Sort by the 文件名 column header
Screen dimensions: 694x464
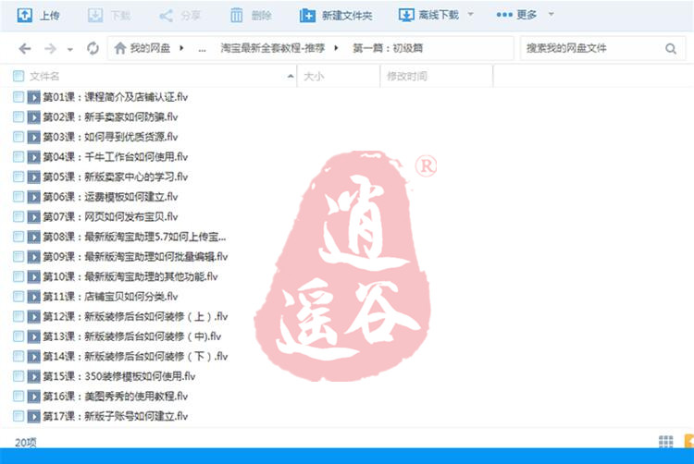44,77
